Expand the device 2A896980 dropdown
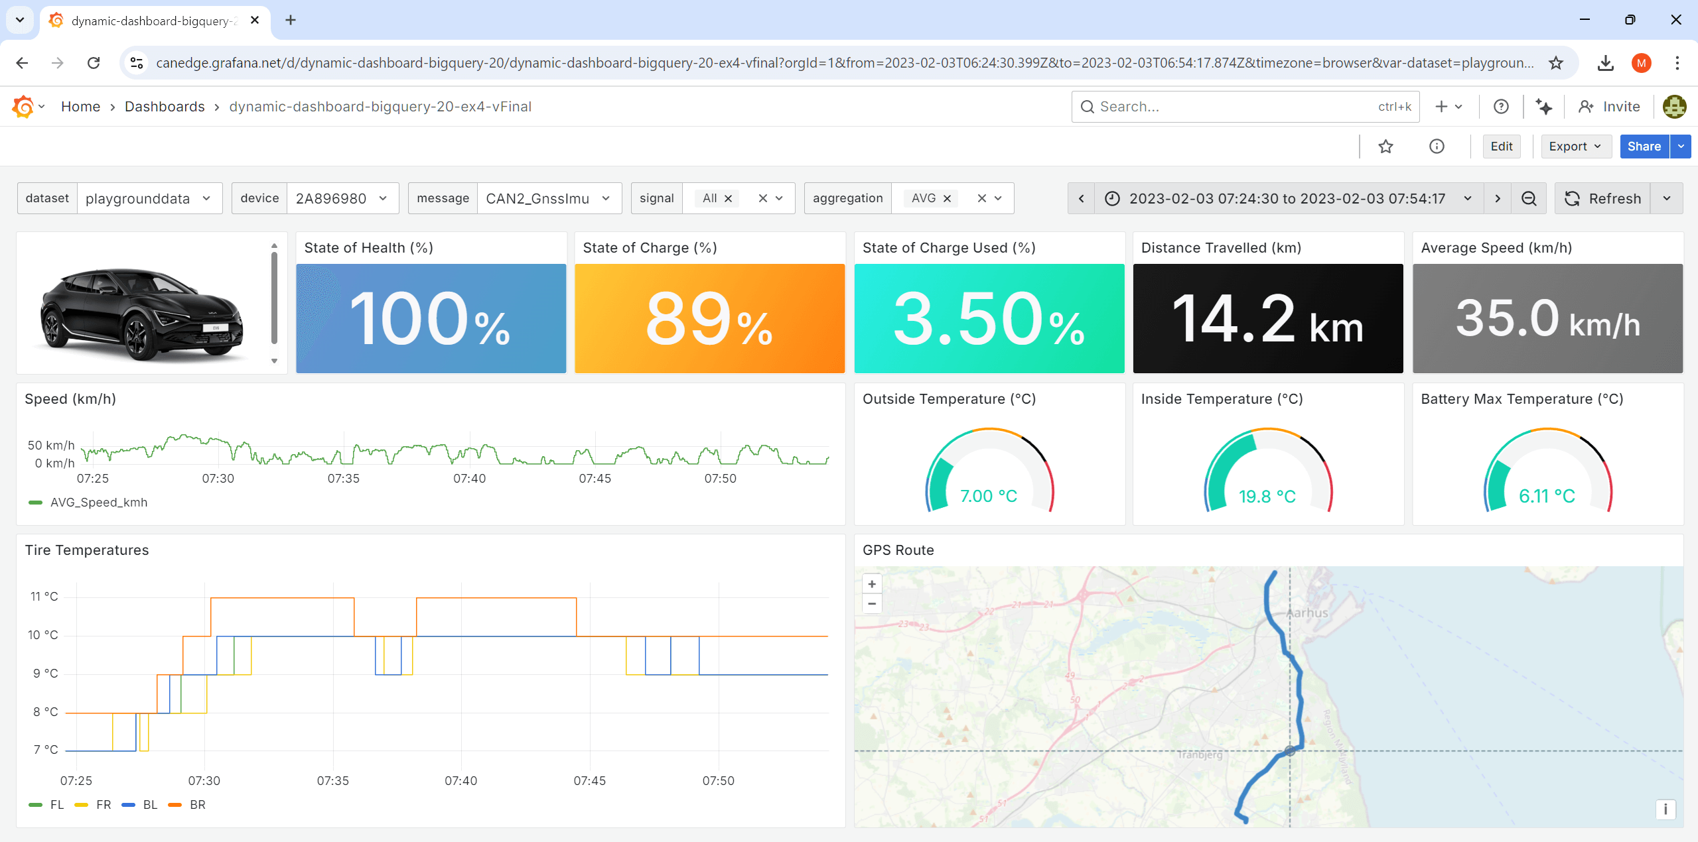Viewport: 1698px width, 842px height. pyautogui.click(x=342, y=199)
